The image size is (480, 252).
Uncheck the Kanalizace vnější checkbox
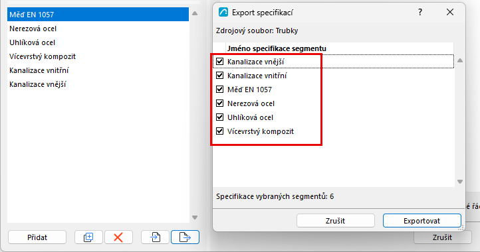[x=220, y=62]
